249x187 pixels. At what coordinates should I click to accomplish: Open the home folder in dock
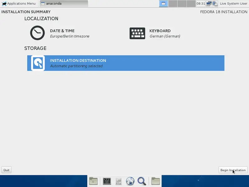(x=155, y=181)
